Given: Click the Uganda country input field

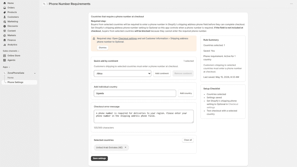Looking at the screenshot, I should pyautogui.click(x=135, y=93).
